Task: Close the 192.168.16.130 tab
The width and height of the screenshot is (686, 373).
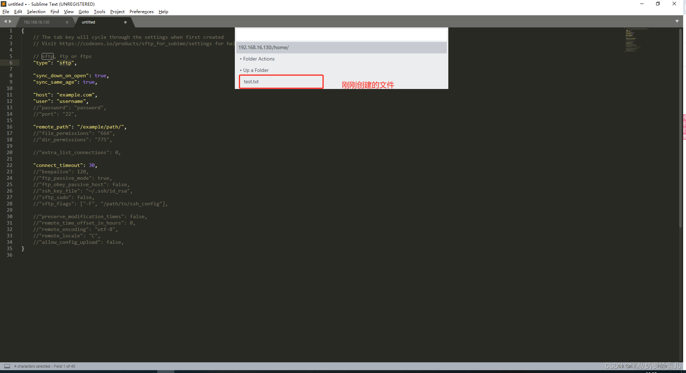Action: [x=67, y=22]
